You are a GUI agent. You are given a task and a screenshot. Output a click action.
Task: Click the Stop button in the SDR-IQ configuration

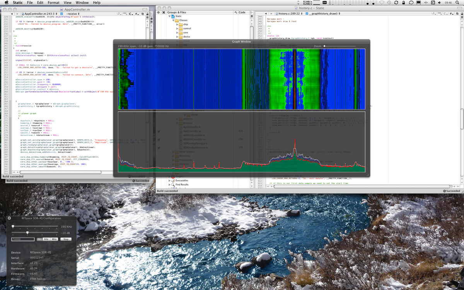pos(66,239)
